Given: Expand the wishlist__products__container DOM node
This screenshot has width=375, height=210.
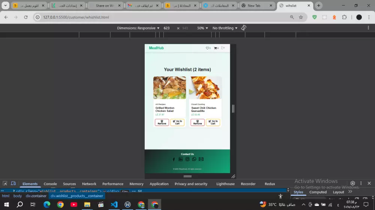Looking at the screenshot, I should click(14, 191).
